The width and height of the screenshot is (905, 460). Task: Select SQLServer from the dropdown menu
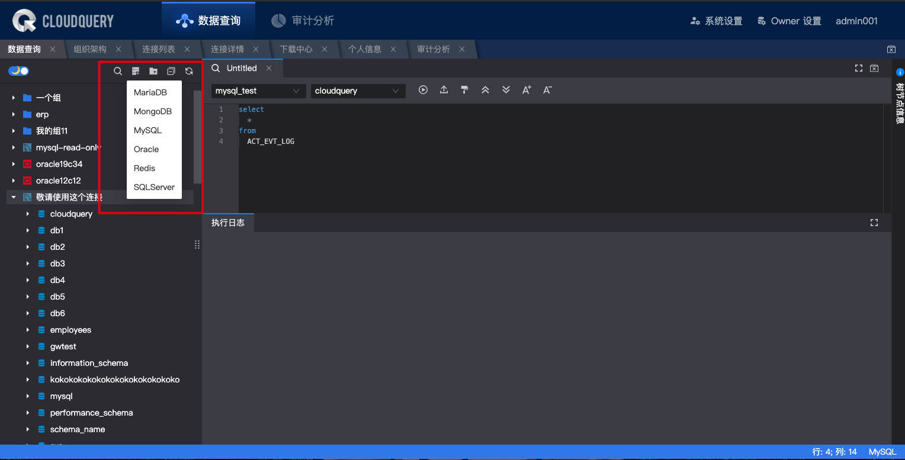tap(154, 187)
